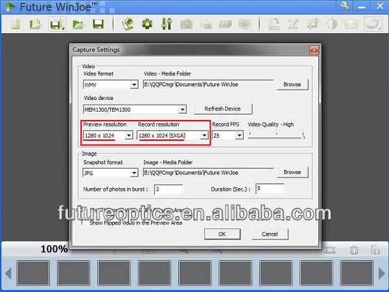Click the Duration (Sec.) input field
This screenshot has width=389, height=292.
270,188
